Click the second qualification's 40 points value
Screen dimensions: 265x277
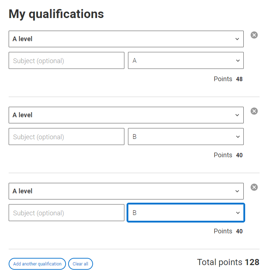[x=239, y=155]
